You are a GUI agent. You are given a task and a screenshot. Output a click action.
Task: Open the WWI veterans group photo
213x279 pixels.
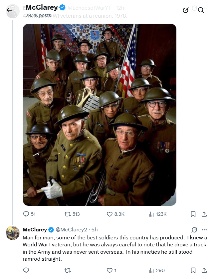(100, 115)
